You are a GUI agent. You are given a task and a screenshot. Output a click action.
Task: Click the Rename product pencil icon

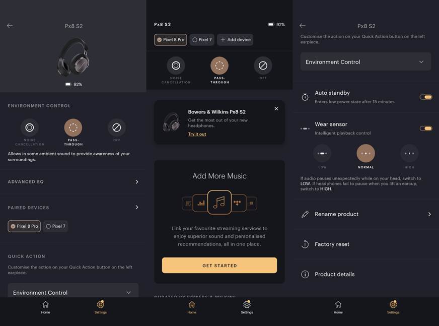point(305,214)
